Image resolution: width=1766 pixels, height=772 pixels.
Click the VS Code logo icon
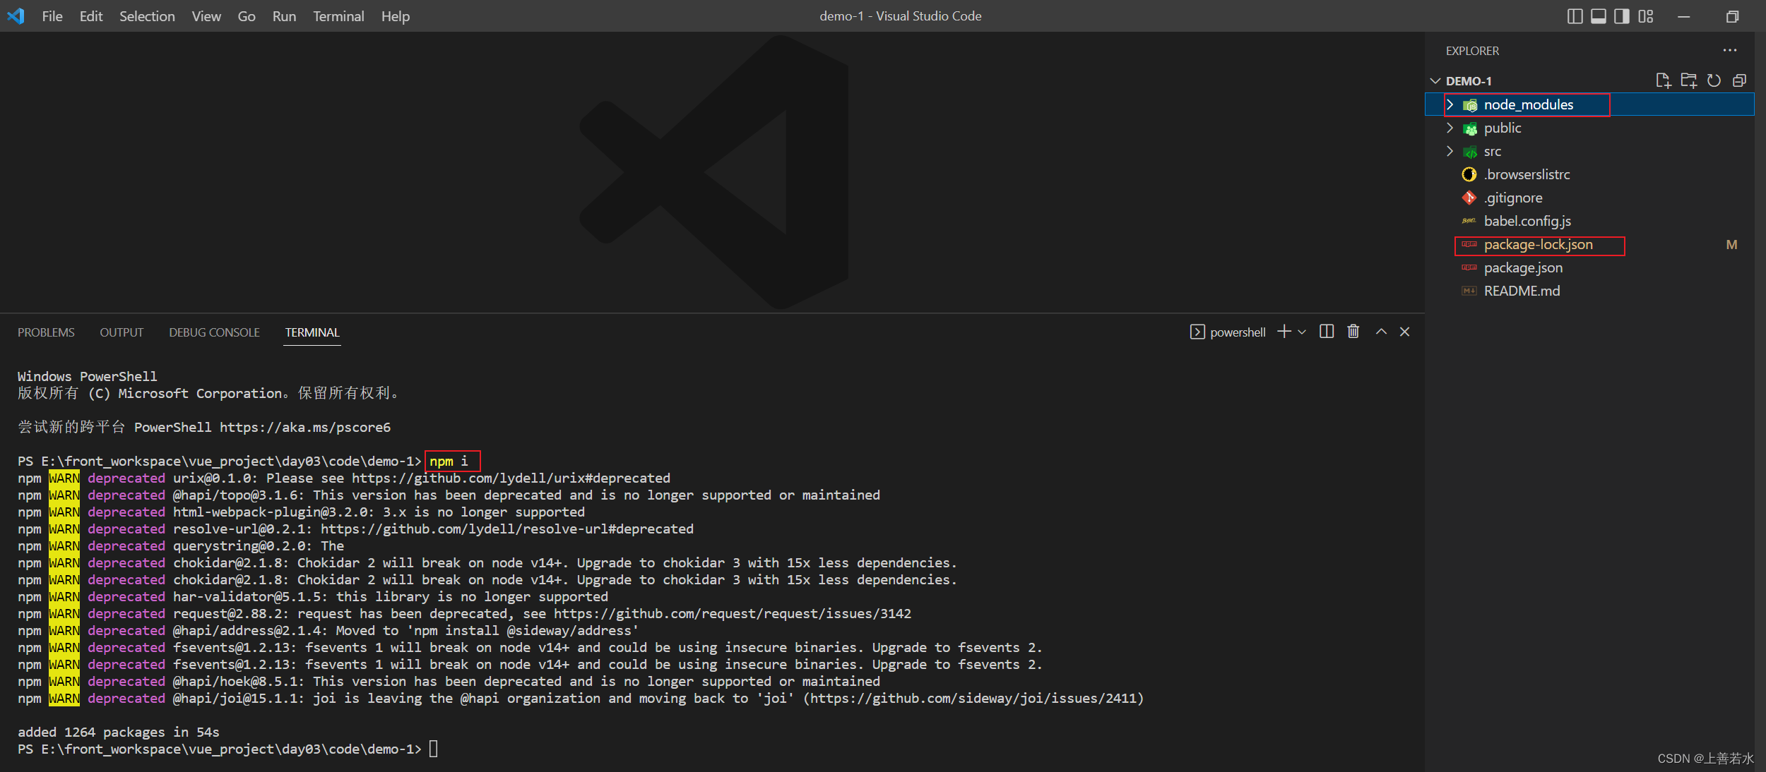(16, 16)
